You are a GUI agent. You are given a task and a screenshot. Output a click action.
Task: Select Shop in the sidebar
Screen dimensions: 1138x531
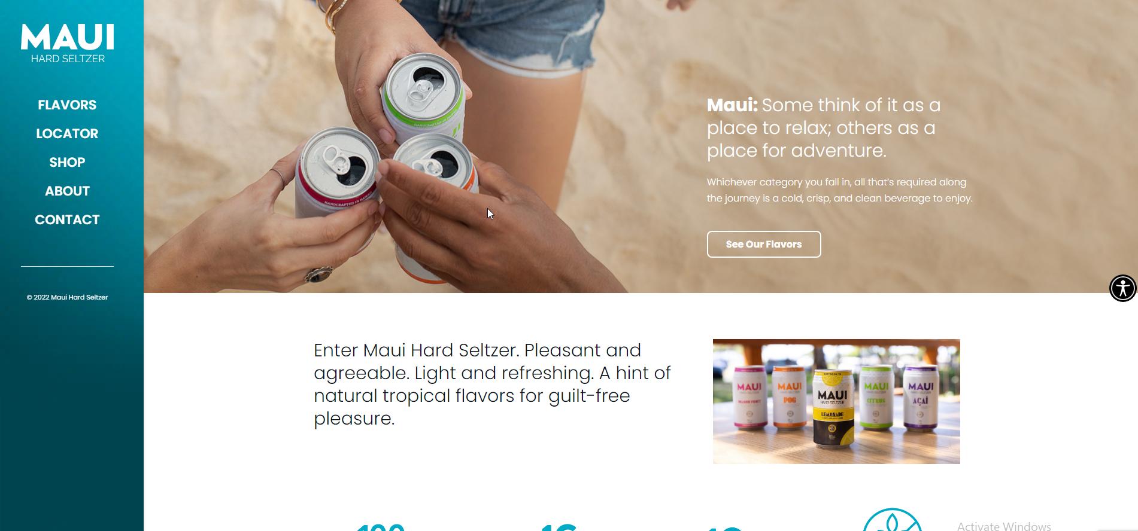tap(67, 162)
